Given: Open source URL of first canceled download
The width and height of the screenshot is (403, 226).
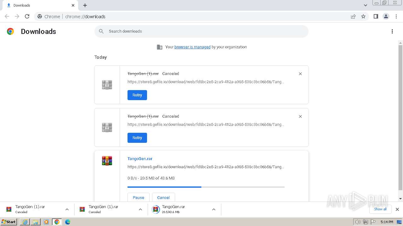Looking at the screenshot, I should coord(206,82).
